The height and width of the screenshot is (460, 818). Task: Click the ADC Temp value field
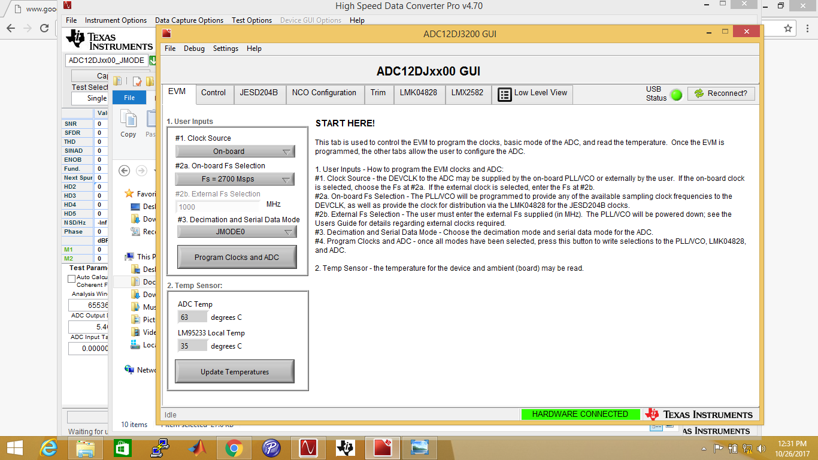[x=193, y=317]
